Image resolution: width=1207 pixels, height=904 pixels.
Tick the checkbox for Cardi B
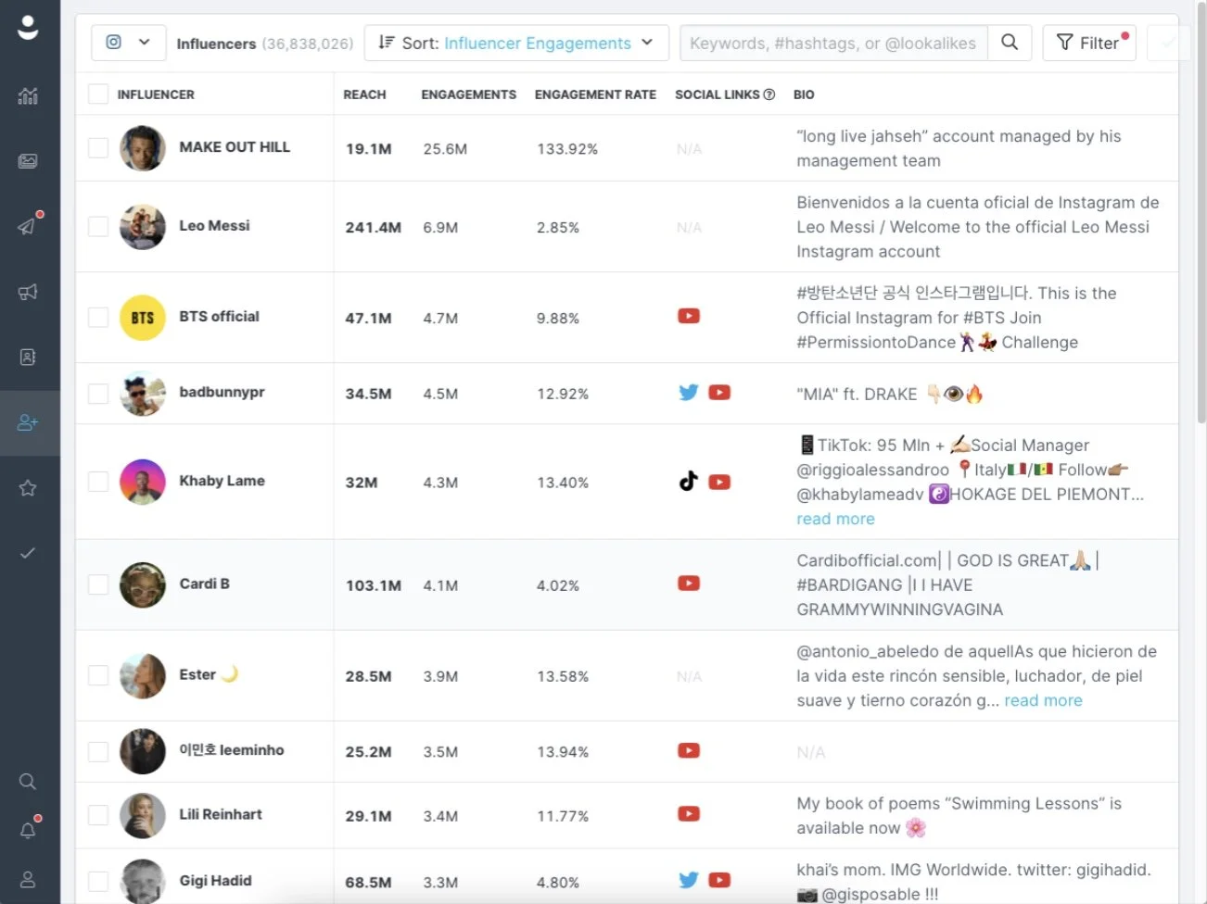[x=98, y=584]
